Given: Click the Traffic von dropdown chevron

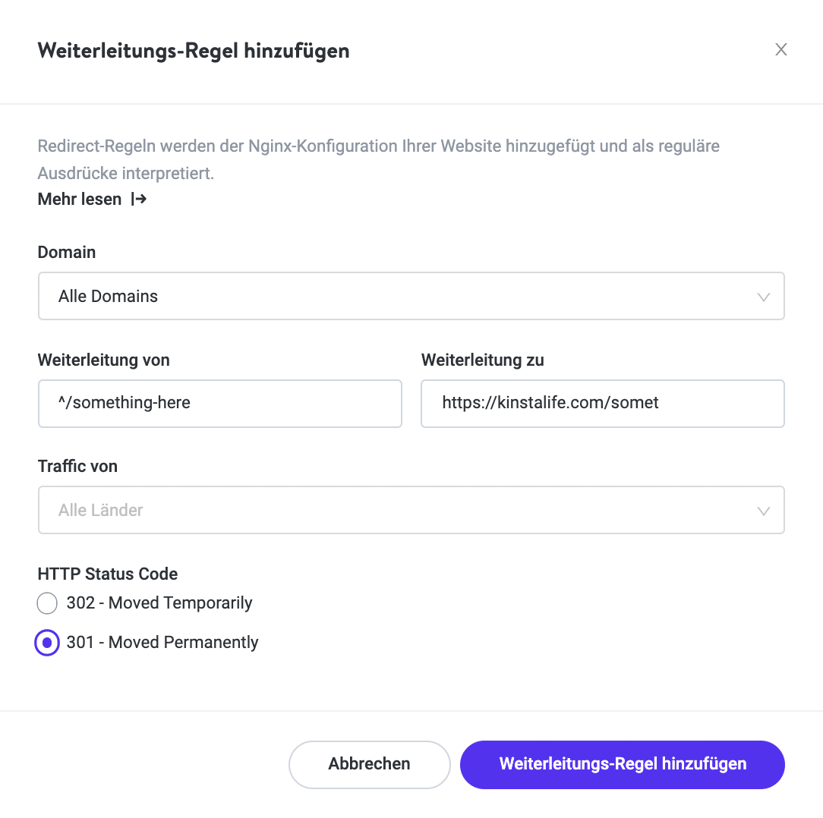Looking at the screenshot, I should tap(764, 510).
